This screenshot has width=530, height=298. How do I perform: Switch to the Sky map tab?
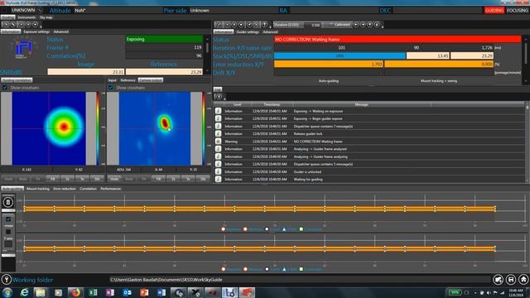click(x=46, y=17)
